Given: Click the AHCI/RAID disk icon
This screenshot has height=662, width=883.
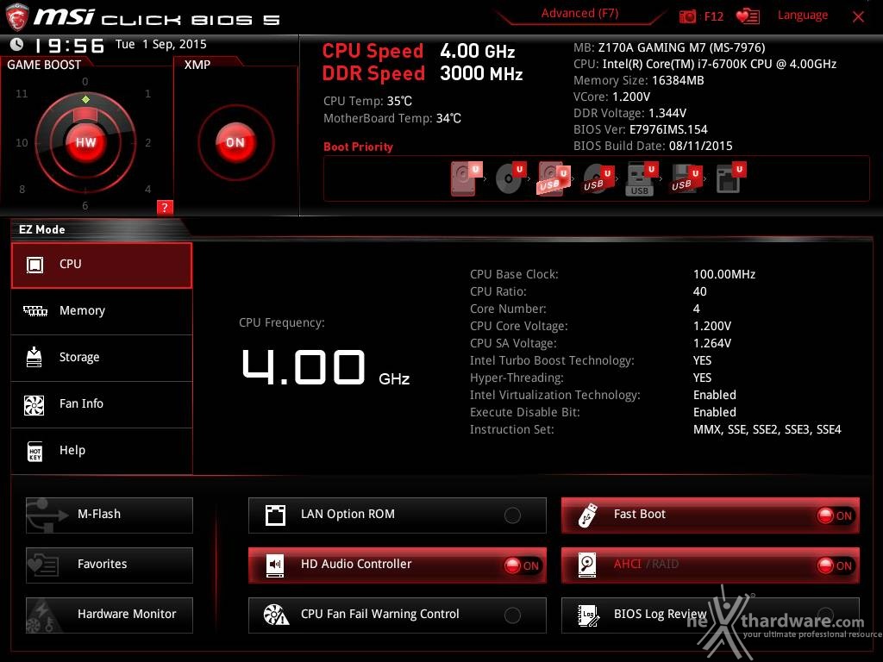Looking at the screenshot, I should (x=587, y=565).
